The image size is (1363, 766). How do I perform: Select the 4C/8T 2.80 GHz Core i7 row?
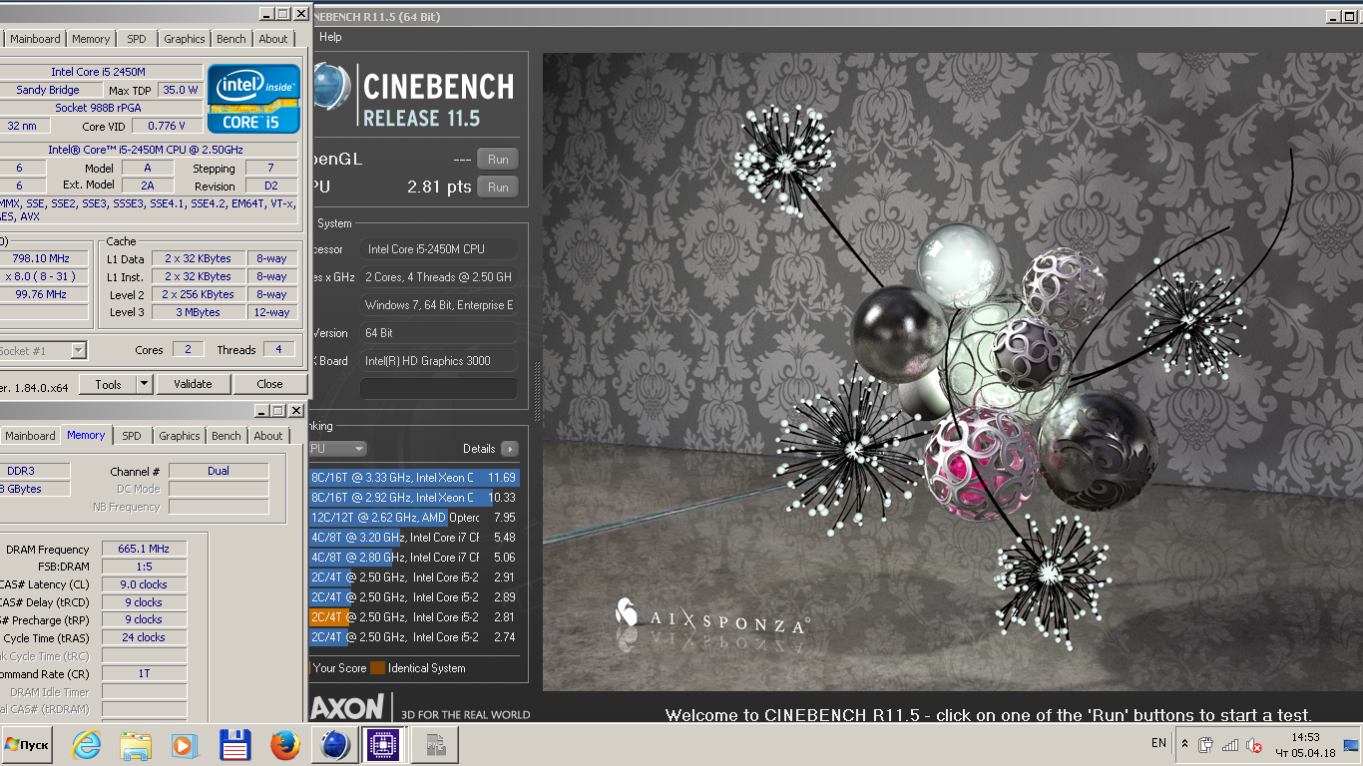(414, 558)
